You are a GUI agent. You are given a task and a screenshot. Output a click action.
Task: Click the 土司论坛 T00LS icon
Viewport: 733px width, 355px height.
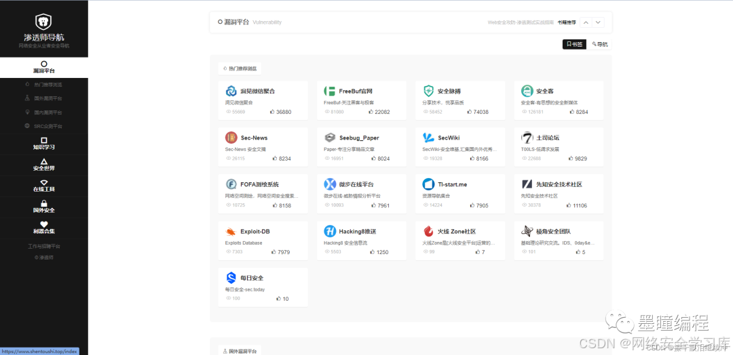[527, 138]
